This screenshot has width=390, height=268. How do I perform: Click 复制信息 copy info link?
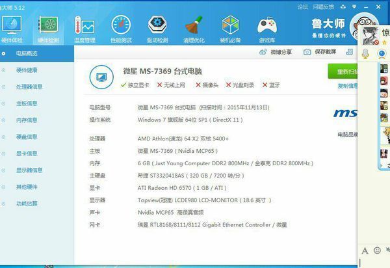coord(348,86)
